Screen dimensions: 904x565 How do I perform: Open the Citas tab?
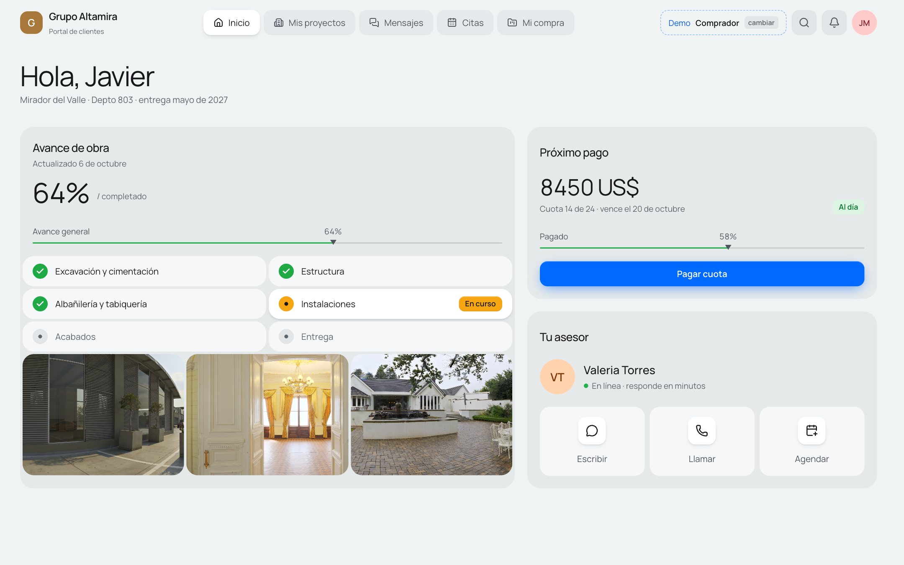click(465, 23)
